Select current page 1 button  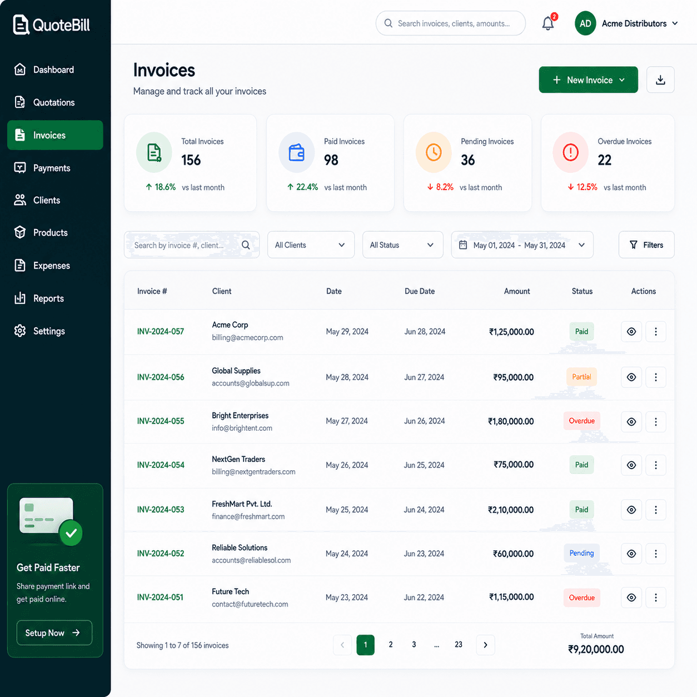pyautogui.click(x=365, y=645)
